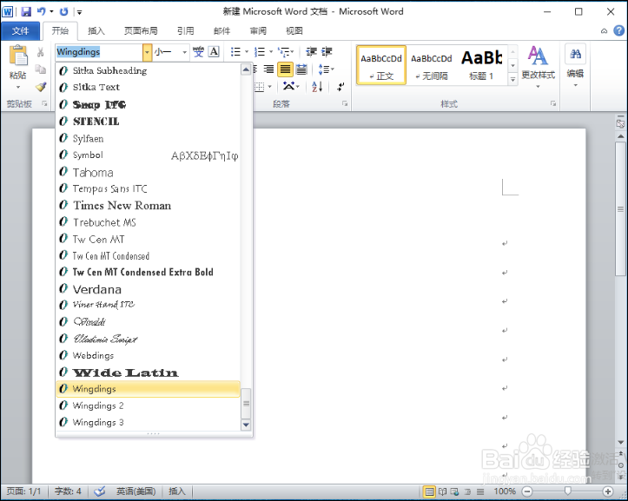The height and width of the screenshot is (501, 628).
Task: Click the multilevel list icon
Action: [x=284, y=51]
